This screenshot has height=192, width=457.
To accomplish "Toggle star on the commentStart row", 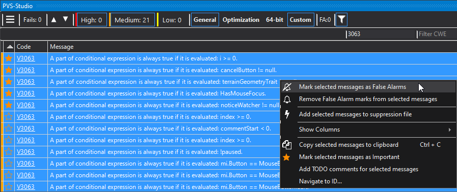I will [9, 129].
